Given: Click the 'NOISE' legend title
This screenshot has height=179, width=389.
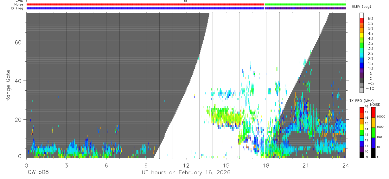Looking at the screenshot, I should click(375, 104).
